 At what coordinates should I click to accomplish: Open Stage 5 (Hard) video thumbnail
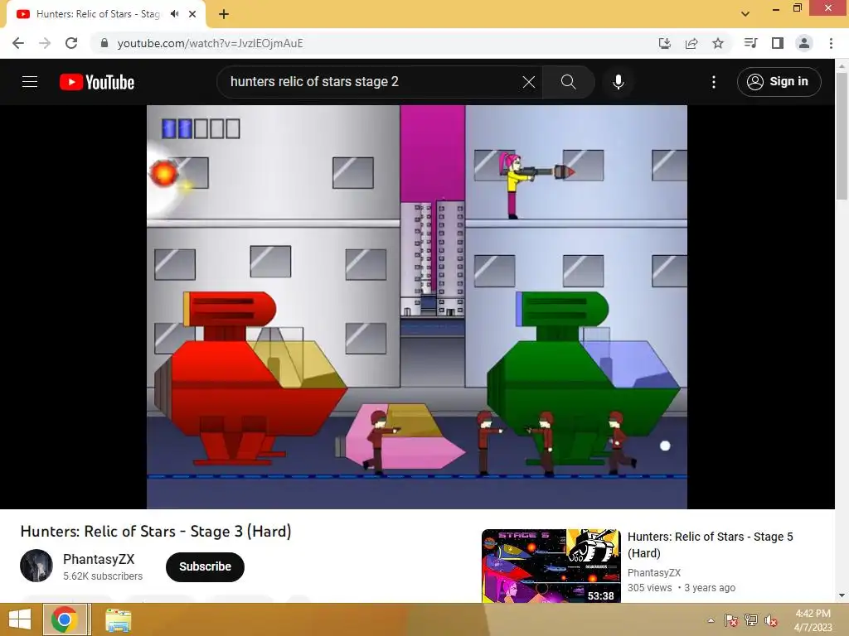551,566
